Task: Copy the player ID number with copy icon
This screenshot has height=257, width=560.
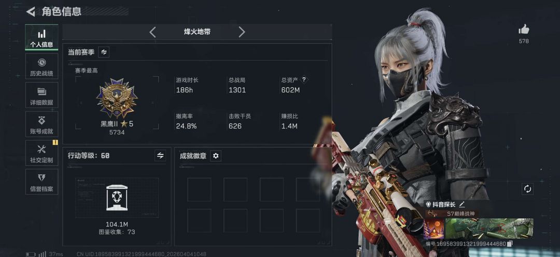Action: click(510, 244)
